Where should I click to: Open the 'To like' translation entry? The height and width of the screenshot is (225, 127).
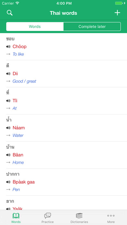[18, 54]
